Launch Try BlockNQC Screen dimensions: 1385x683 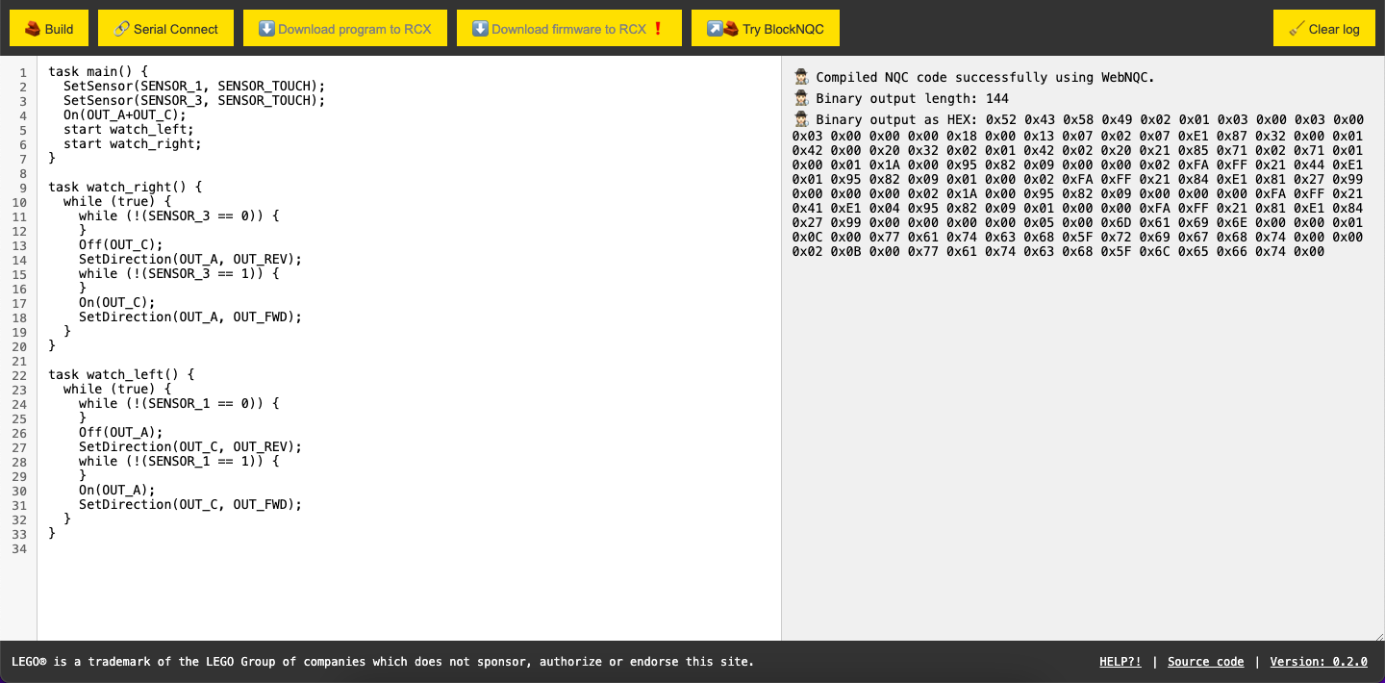[x=766, y=28]
